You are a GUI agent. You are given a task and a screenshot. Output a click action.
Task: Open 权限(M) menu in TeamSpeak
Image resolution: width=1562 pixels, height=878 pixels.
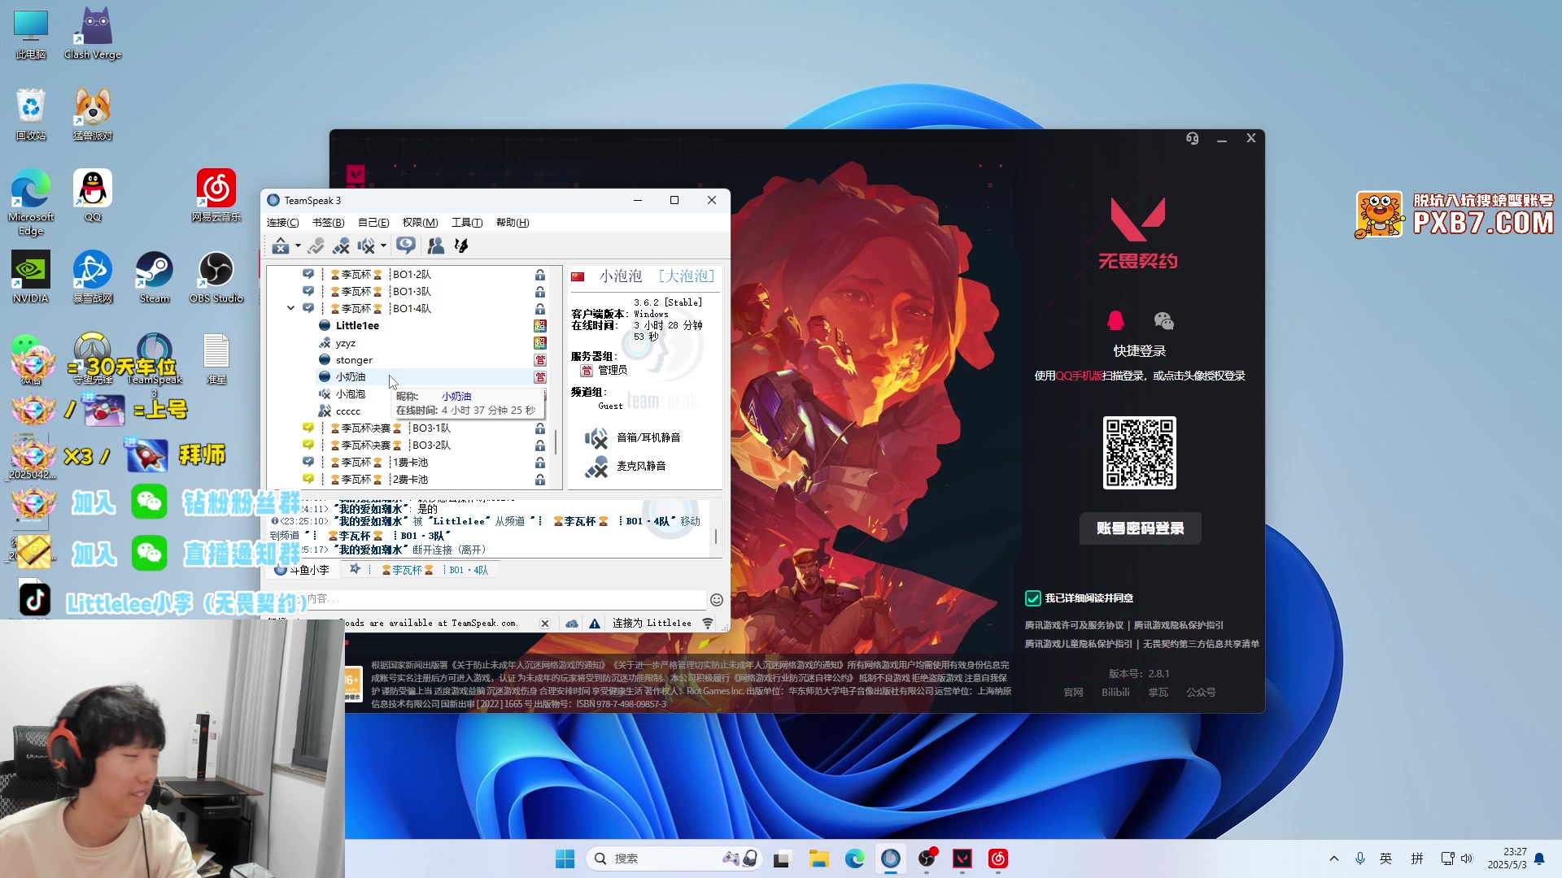coord(420,223)
